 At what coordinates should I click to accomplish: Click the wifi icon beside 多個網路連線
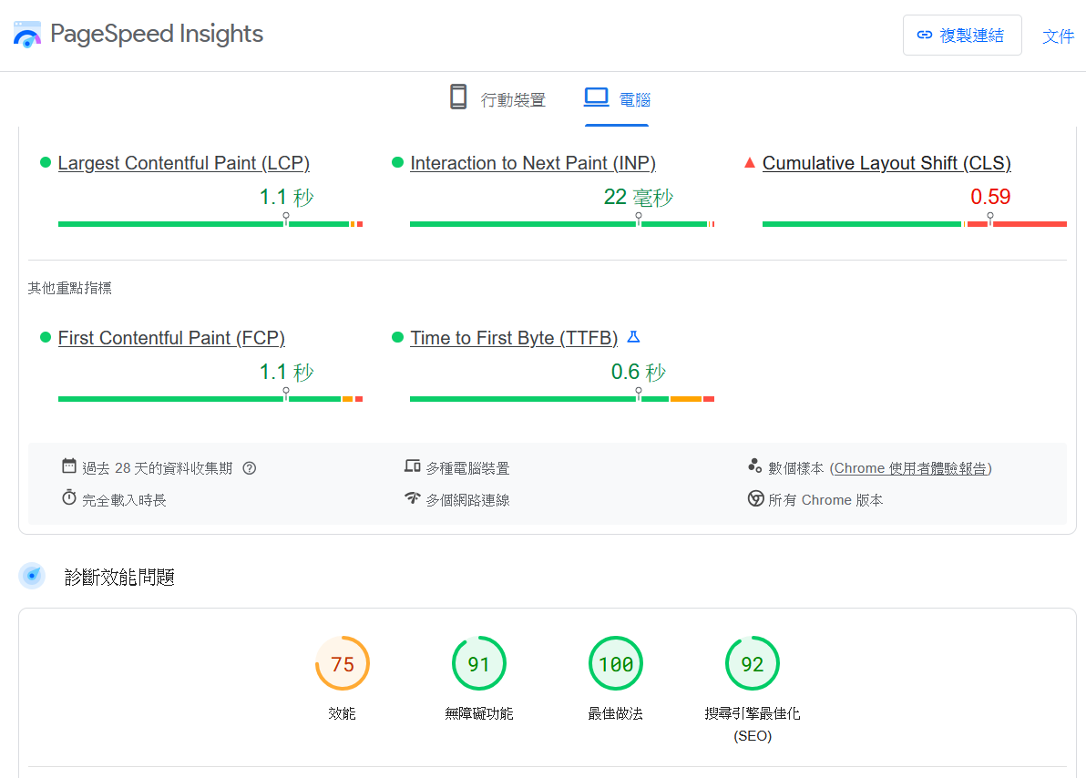point(412,497)
